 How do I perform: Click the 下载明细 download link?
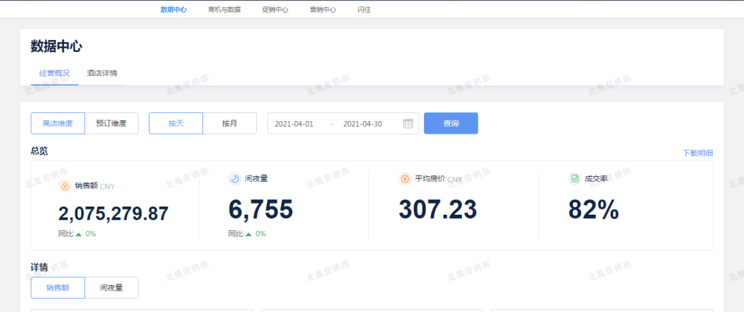698,153
